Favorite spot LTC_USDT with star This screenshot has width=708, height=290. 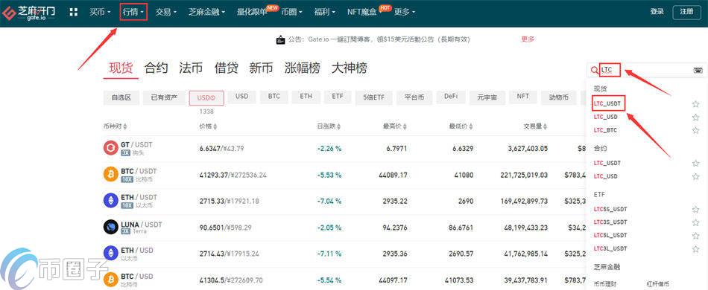click(x=695, y=104)
